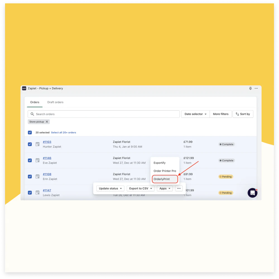The image size is (279, 279).
Task: Deselect order #1146 checkbox
Action: click(x=30, y=160)
